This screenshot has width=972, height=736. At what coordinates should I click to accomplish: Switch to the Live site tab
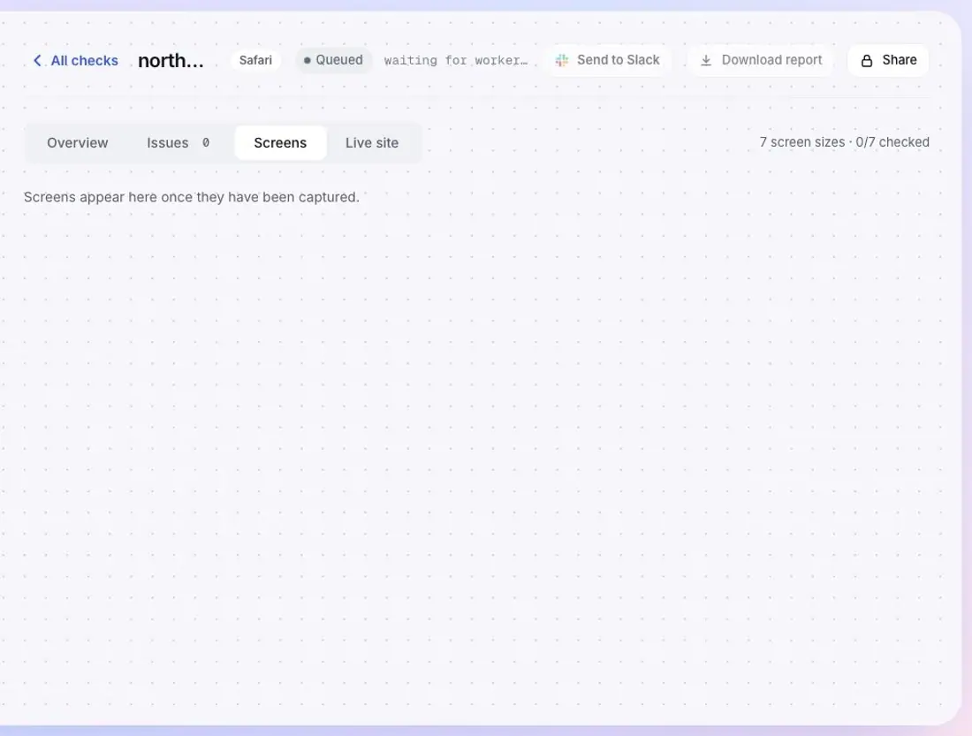tap(372, 142)
